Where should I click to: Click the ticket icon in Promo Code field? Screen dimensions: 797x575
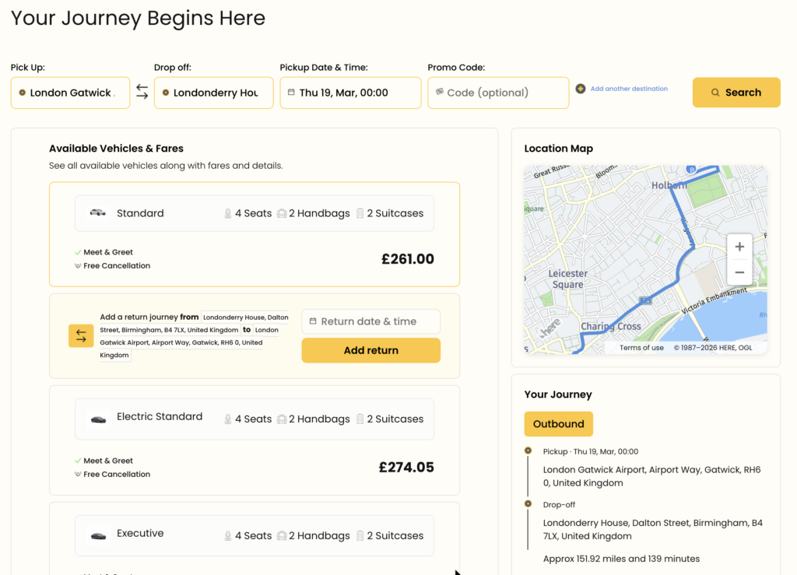440,92
